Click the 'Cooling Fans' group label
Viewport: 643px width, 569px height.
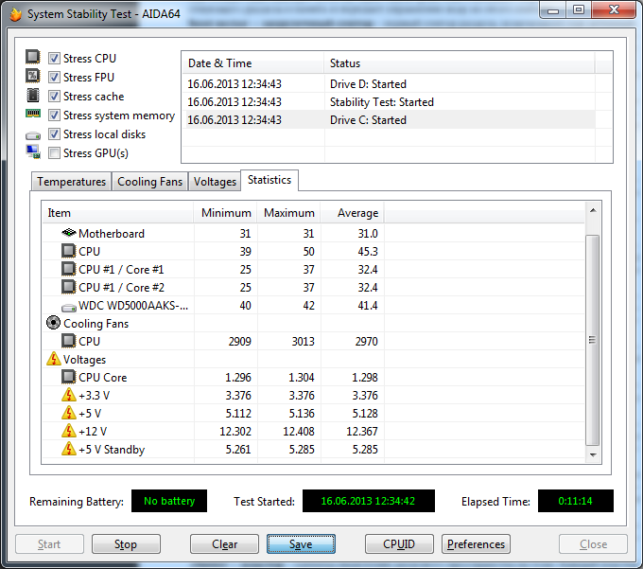pyautogui.click(x=96, y=324)
